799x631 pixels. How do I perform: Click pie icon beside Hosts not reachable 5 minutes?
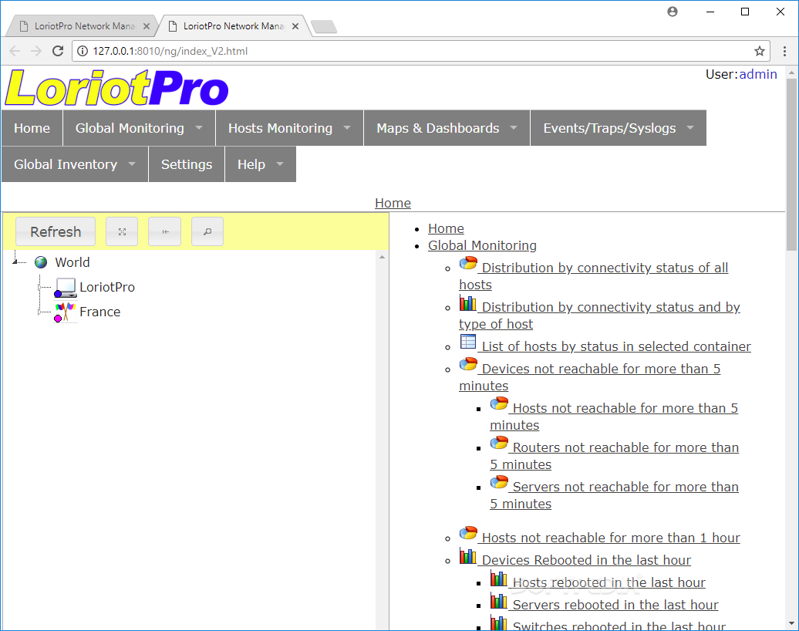coord(499,403)
